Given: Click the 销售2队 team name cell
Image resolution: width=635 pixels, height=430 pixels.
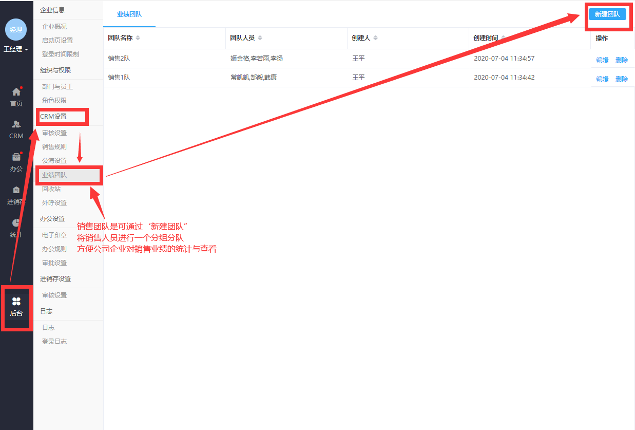Looking at the screenshot, I should pos(119,59).
